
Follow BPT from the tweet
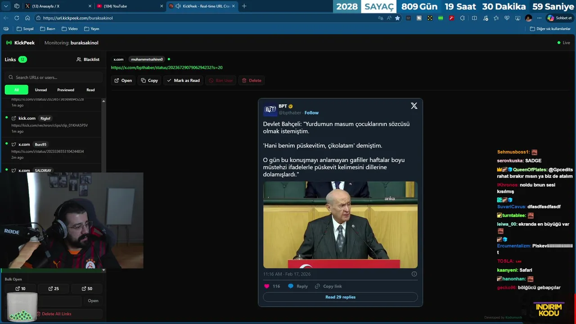(x=311, y=112)
